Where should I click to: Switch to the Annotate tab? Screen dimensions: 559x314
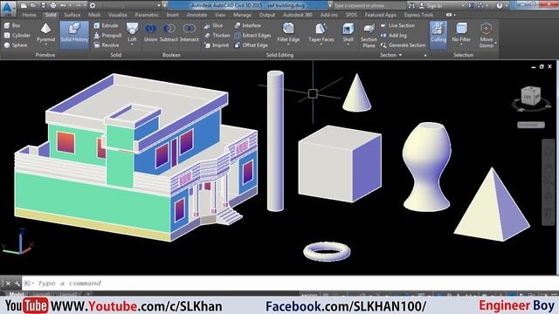coord(197,15)
